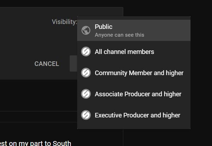Restrict visibility to Executive Producer and higher
The height and width of the screenshot is (146, 212).
click(137, 115)
